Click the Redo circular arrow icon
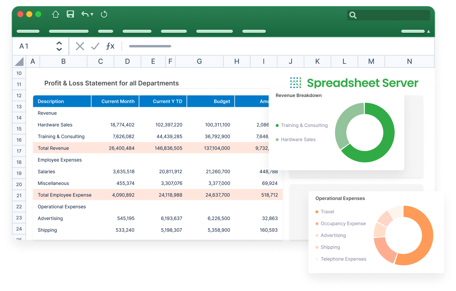456x291 pixels. click(x=104, y=14)
